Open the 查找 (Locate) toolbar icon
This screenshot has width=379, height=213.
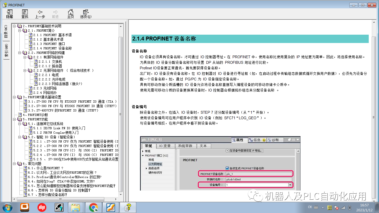(24, 14)
